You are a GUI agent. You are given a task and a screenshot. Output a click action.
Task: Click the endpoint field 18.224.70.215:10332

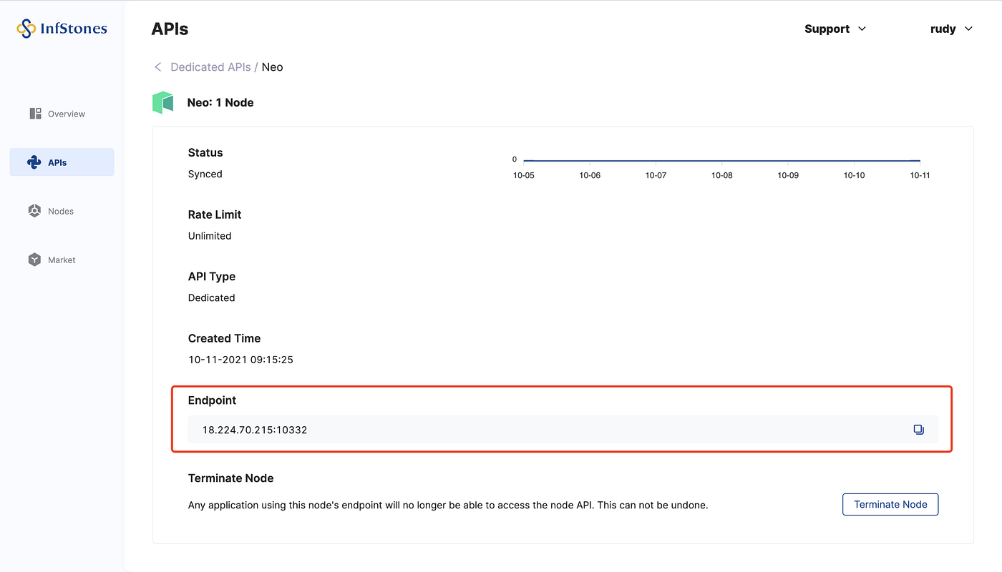point(563,430)
